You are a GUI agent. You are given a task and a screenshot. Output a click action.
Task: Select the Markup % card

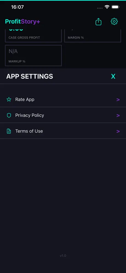pos(33,56)
